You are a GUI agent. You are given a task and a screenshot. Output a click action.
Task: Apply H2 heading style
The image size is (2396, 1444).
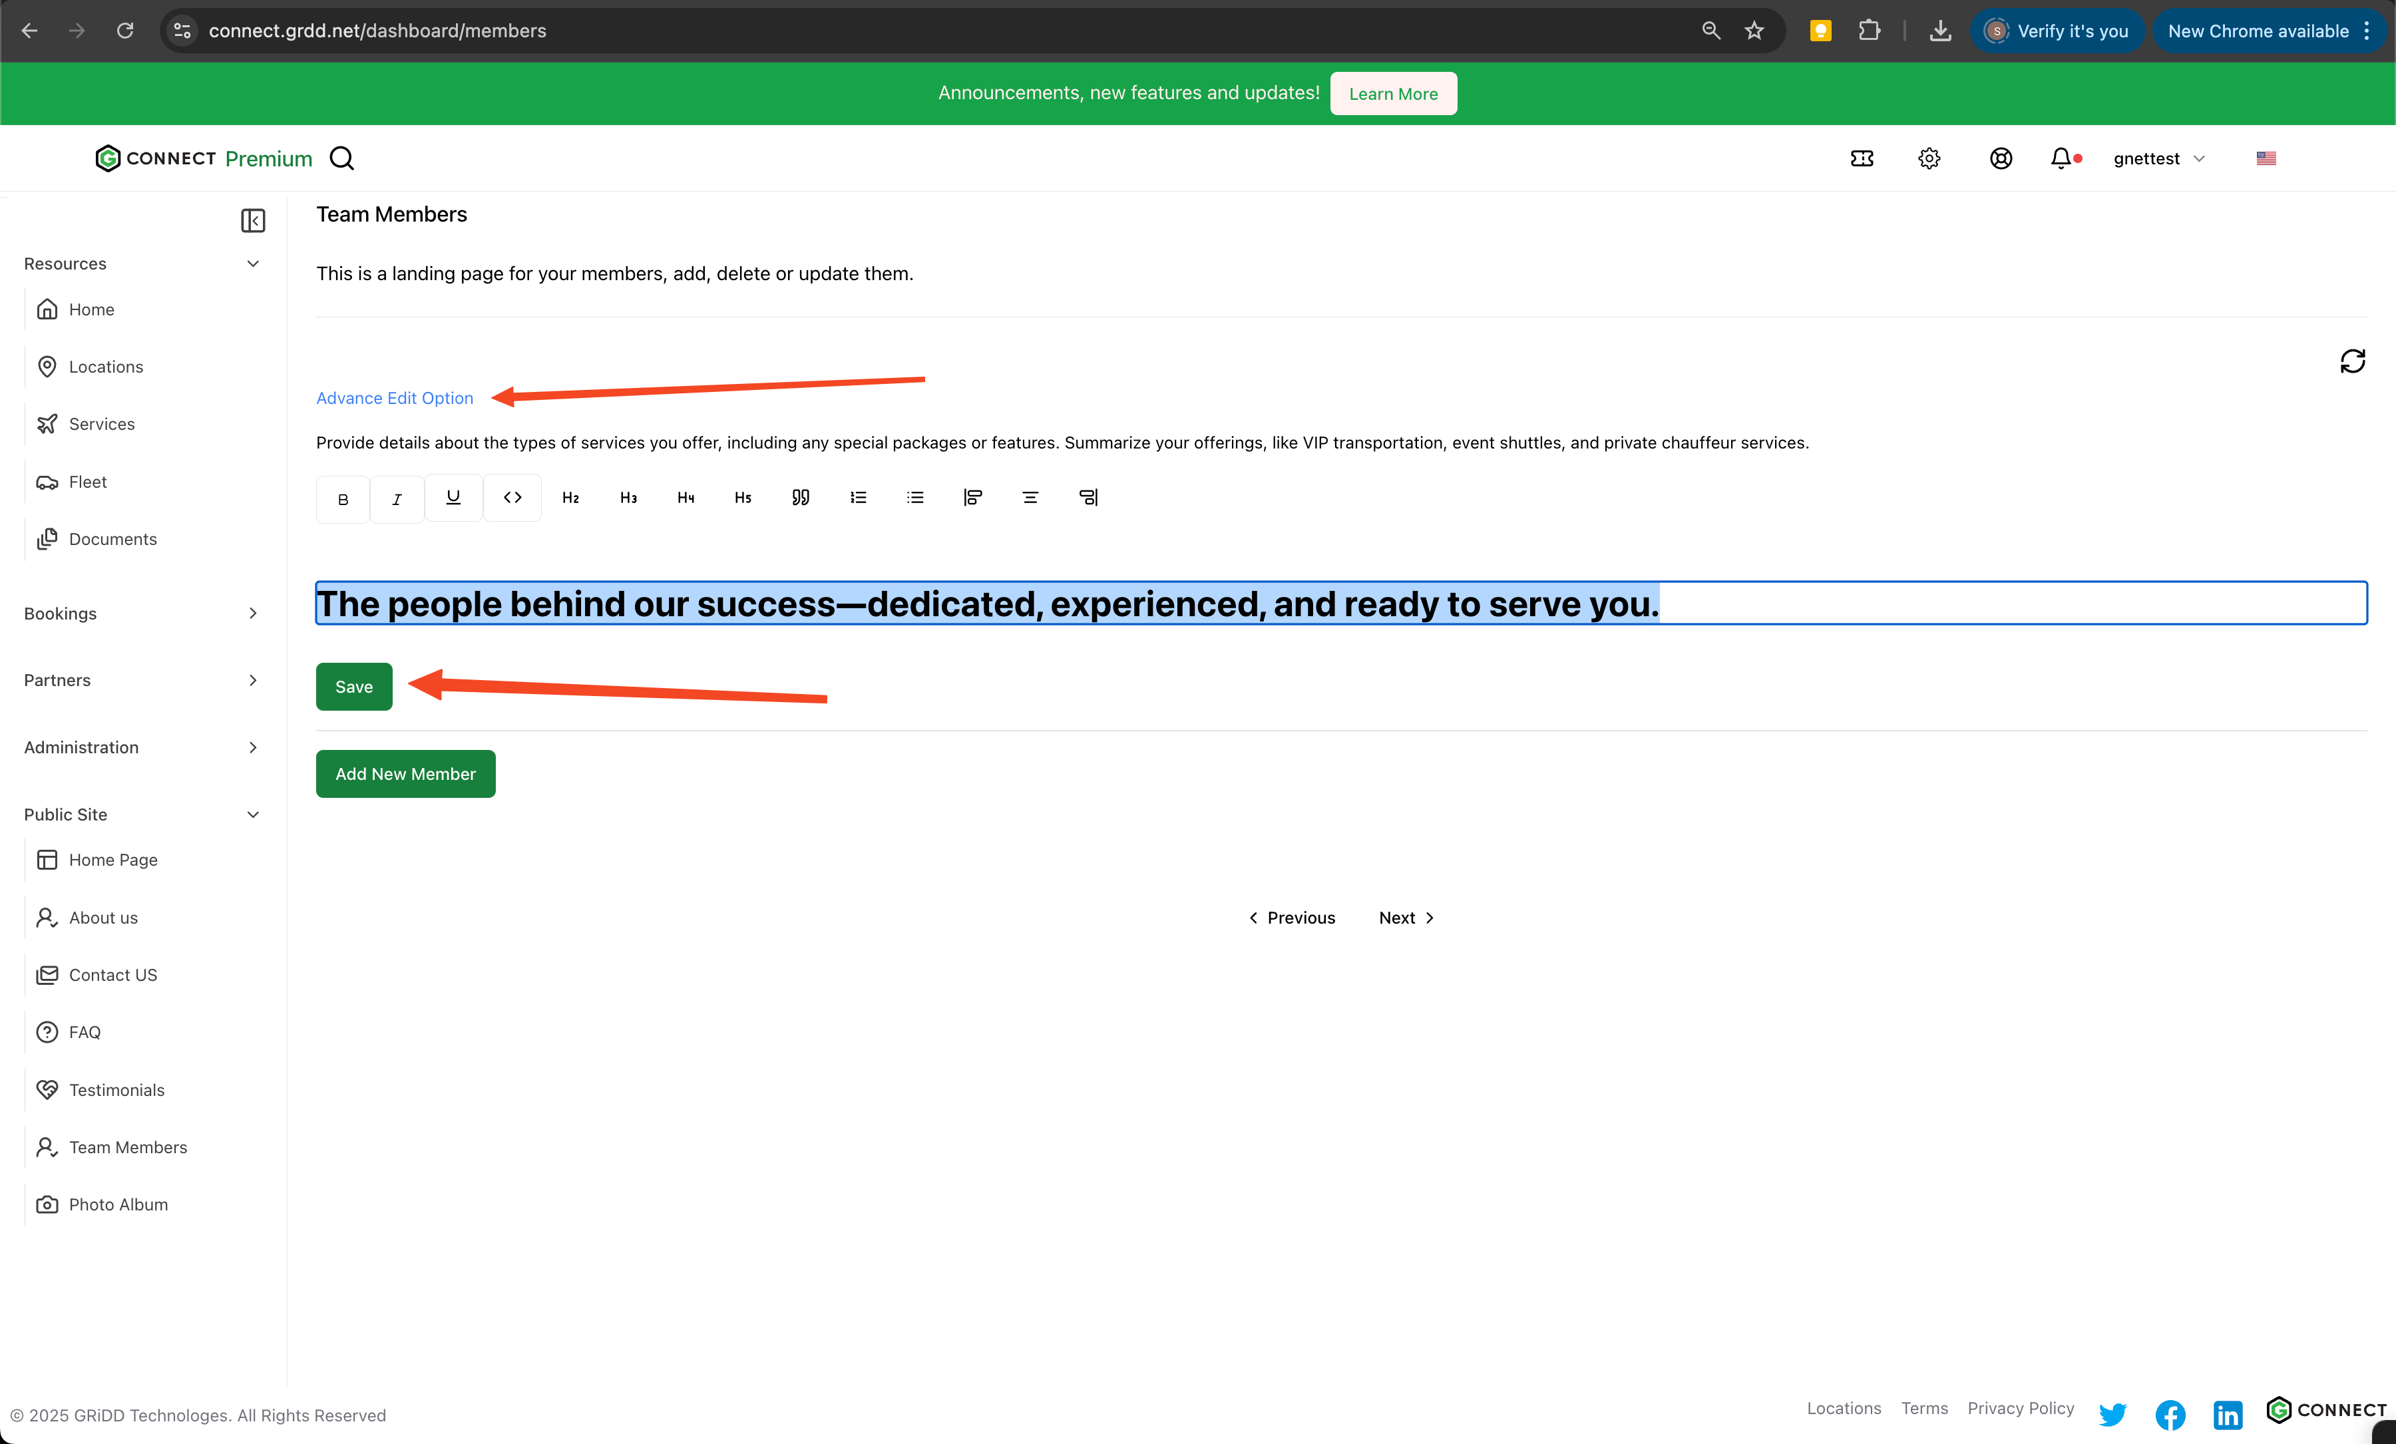tap(571, 498)
